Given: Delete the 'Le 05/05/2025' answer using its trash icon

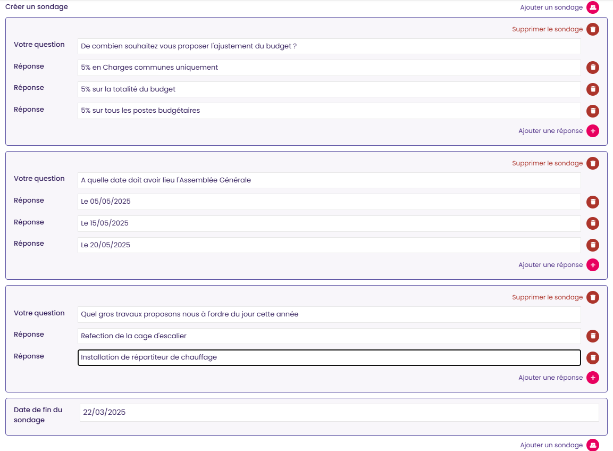Looking at the screenshot, I should pos(593,202).
